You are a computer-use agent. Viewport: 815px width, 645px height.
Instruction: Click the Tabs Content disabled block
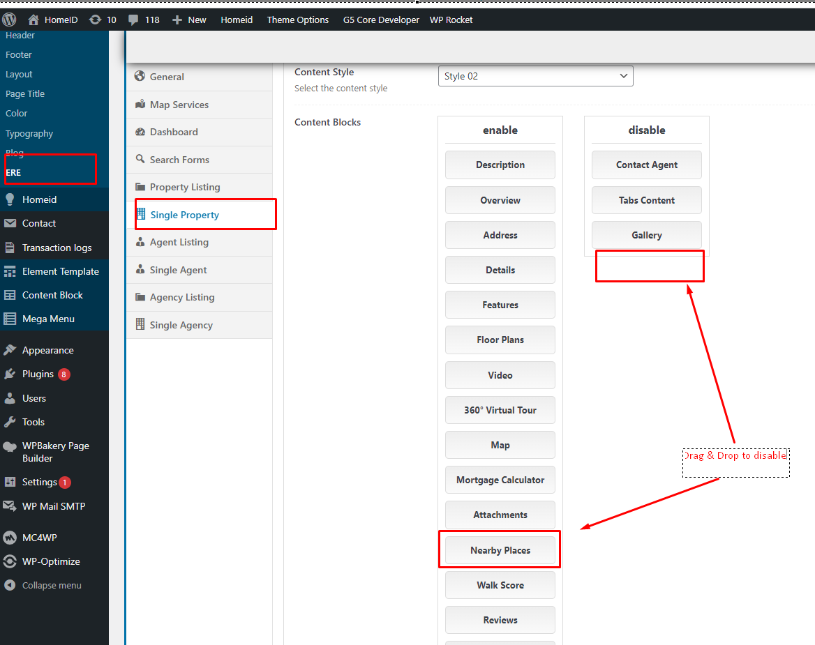[x=647, y=200]
